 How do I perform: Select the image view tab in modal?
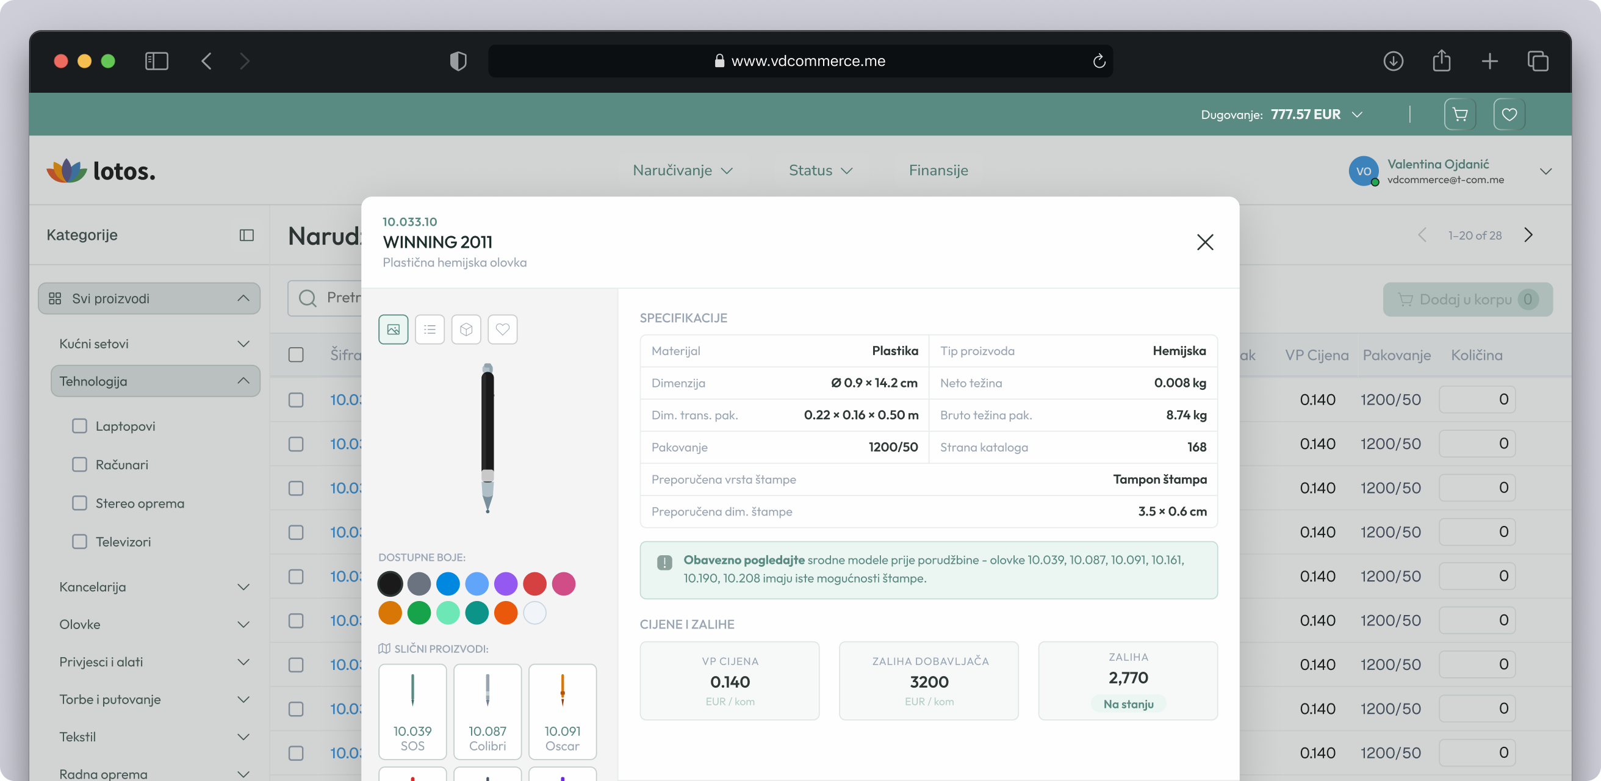pyautogui.click(x=394, y=329)
